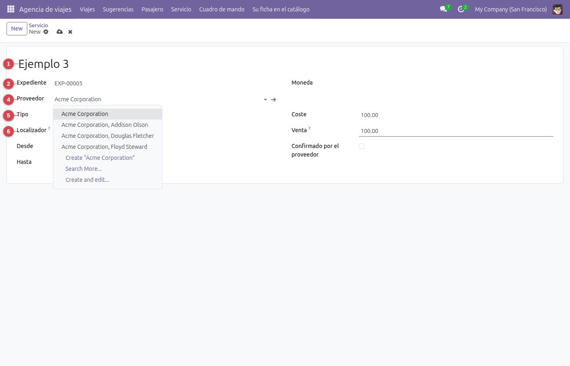Image resolution: width=570 pixels, height=366 pixels.
Task: Click the Expediente field EXP-00005
Action: coord(166,83)
